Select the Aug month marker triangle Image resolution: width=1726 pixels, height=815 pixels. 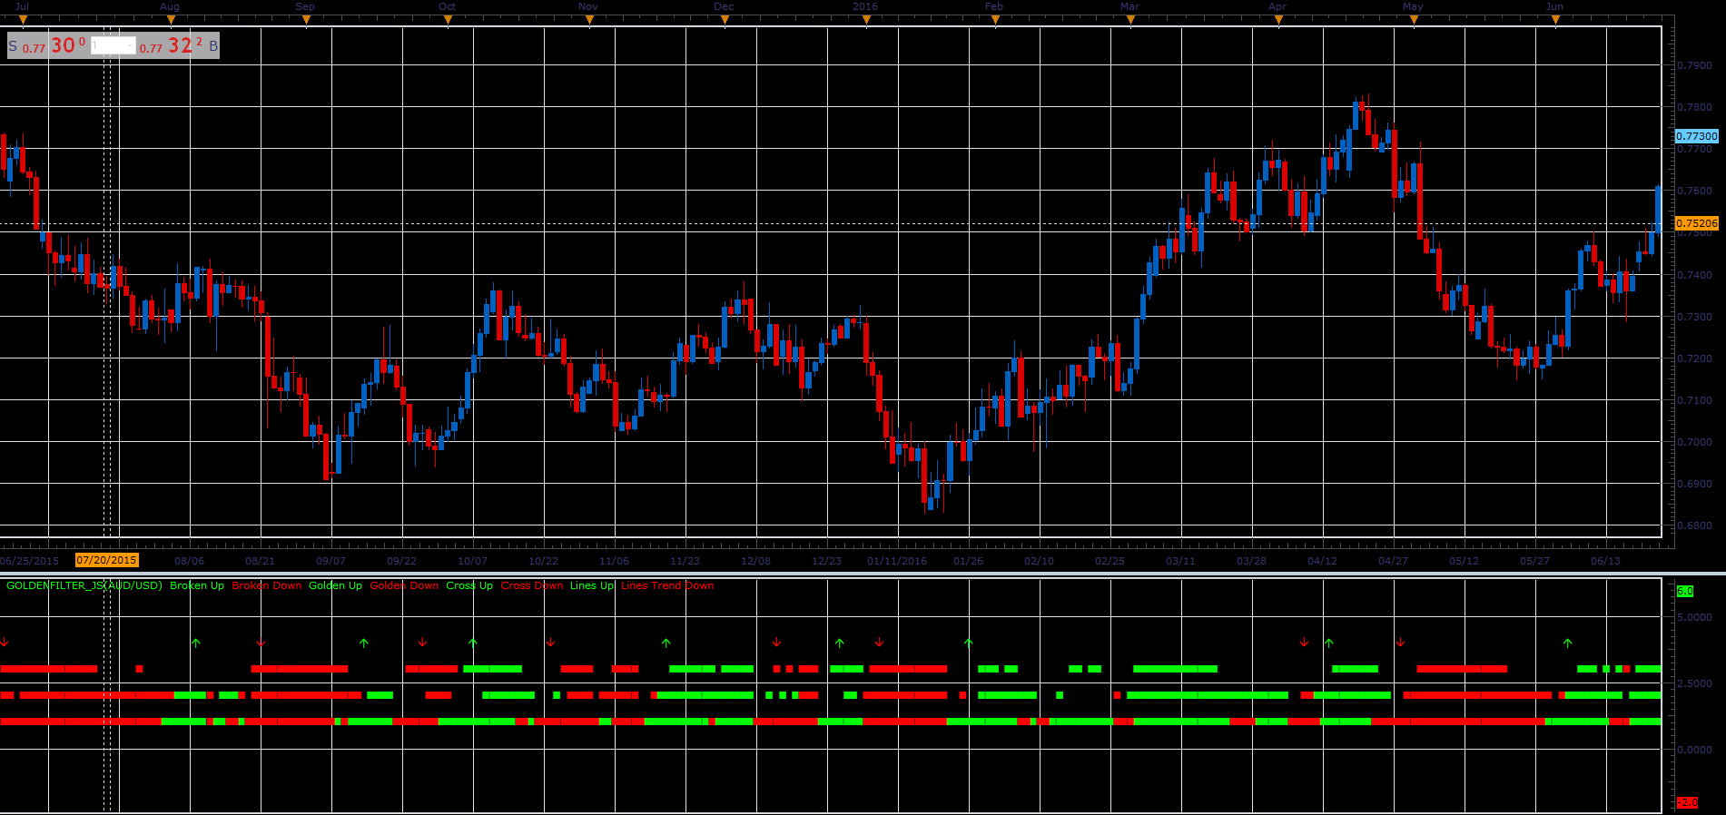(171, 20)
